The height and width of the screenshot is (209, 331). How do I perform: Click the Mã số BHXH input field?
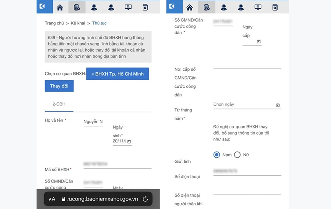pyautogui.click(x=117, y=164)
